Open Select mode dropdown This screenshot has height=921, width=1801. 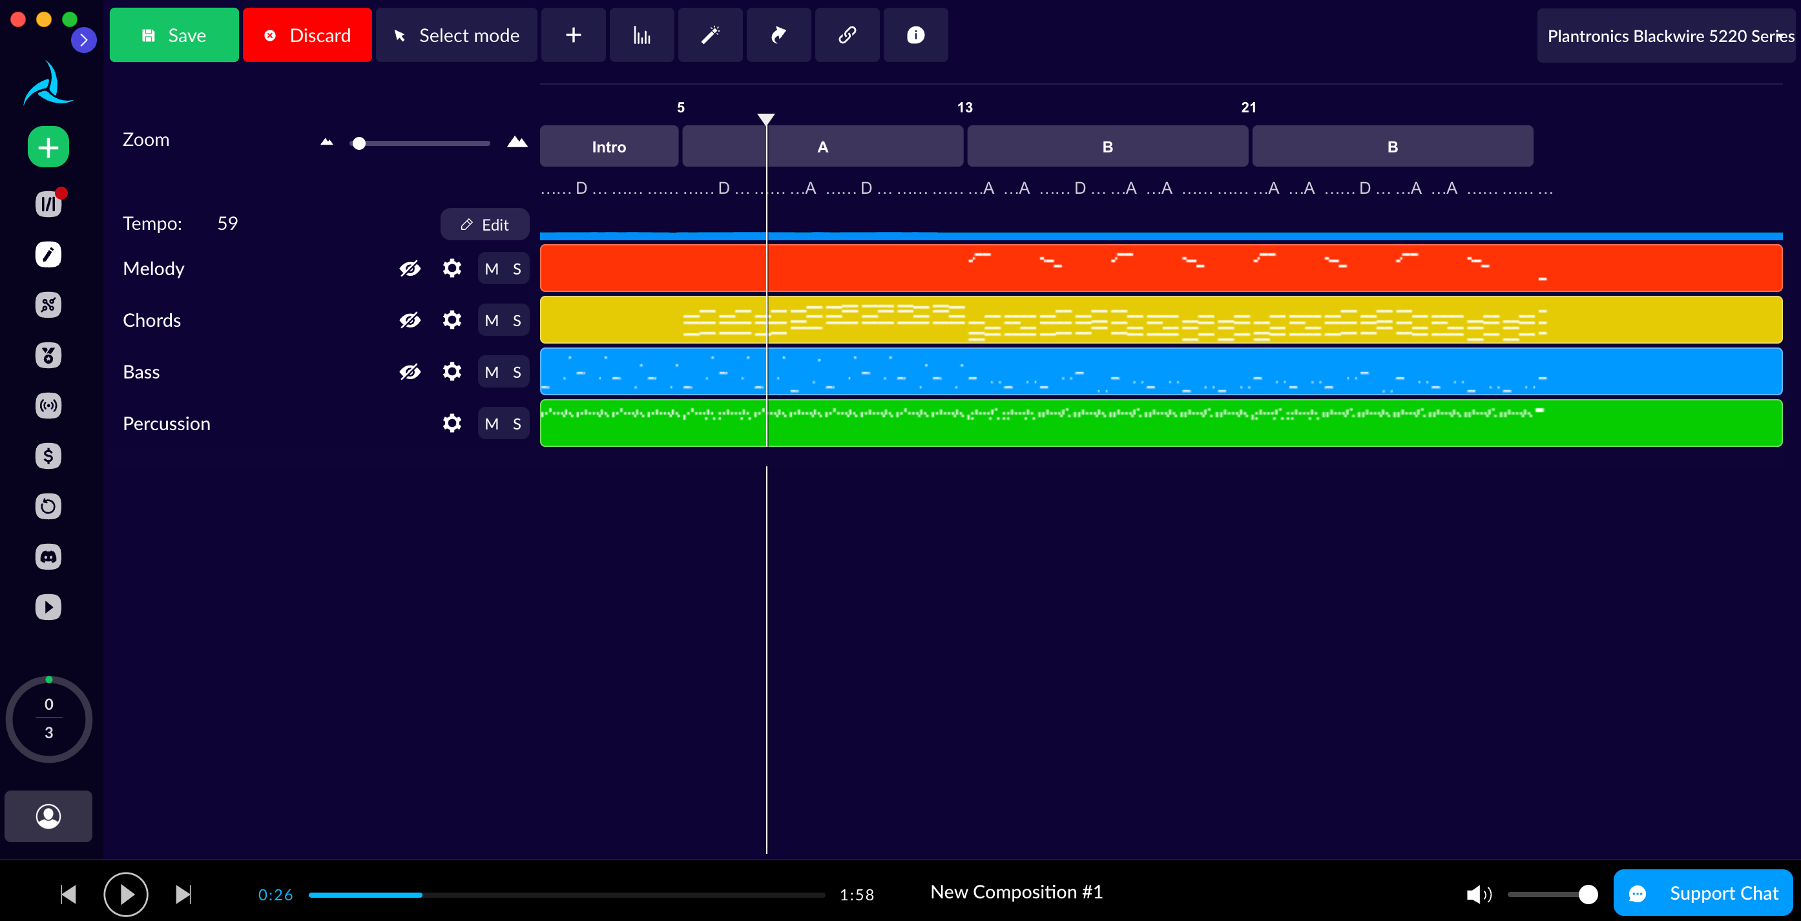(x=457, y=35)
